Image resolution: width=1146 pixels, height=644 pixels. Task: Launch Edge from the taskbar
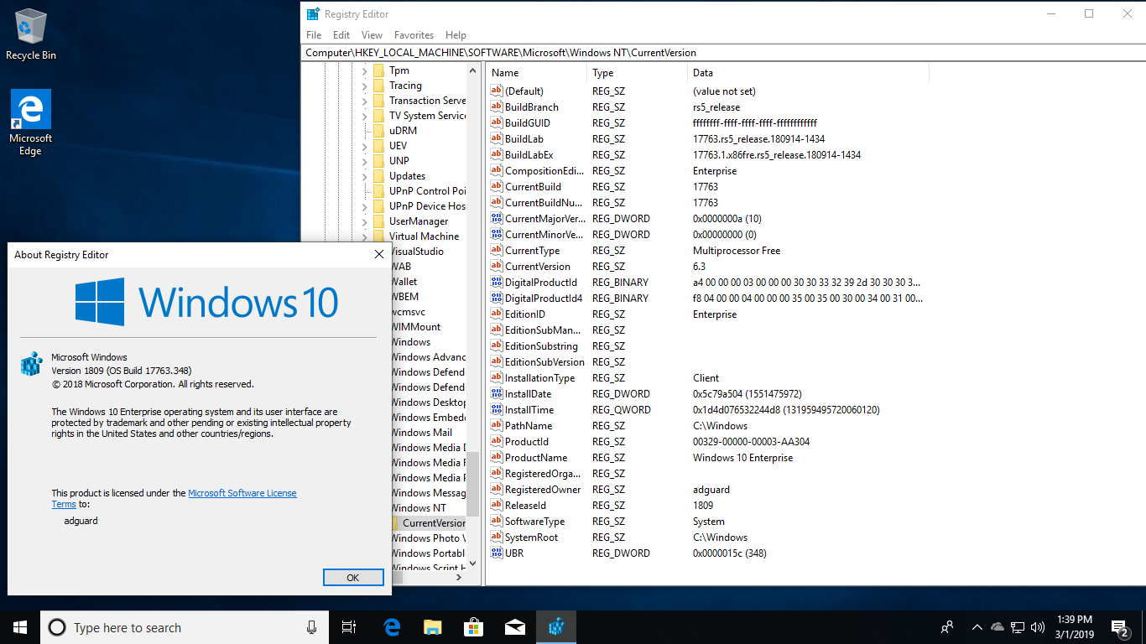click(392, 627)
